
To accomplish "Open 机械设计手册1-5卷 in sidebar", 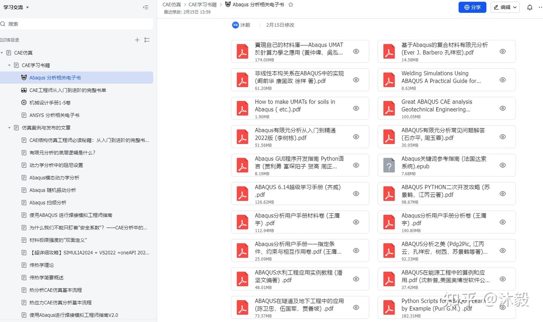I will tap(50, 103).
